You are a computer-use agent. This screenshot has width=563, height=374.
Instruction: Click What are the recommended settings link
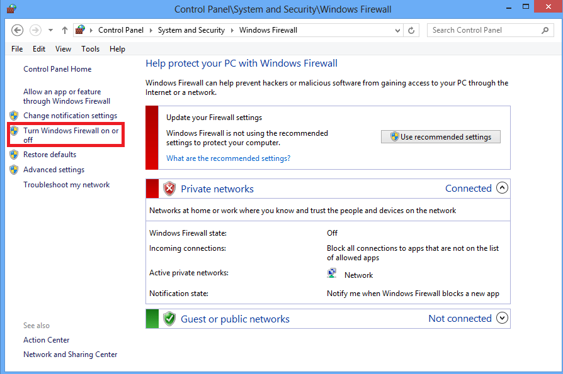click(228, 158)
